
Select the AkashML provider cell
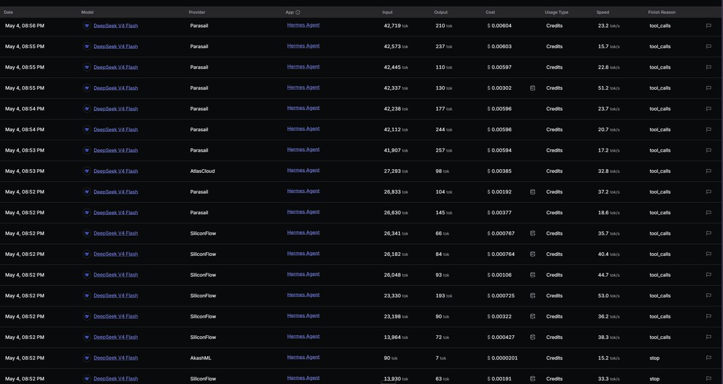pos(201,358)
